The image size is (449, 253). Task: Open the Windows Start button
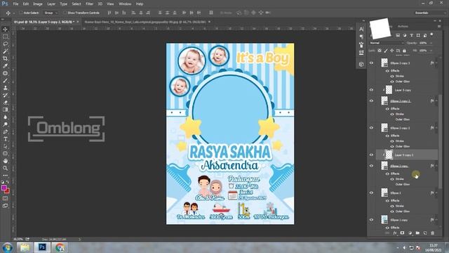pyautogui.click(x=7, y=247)
